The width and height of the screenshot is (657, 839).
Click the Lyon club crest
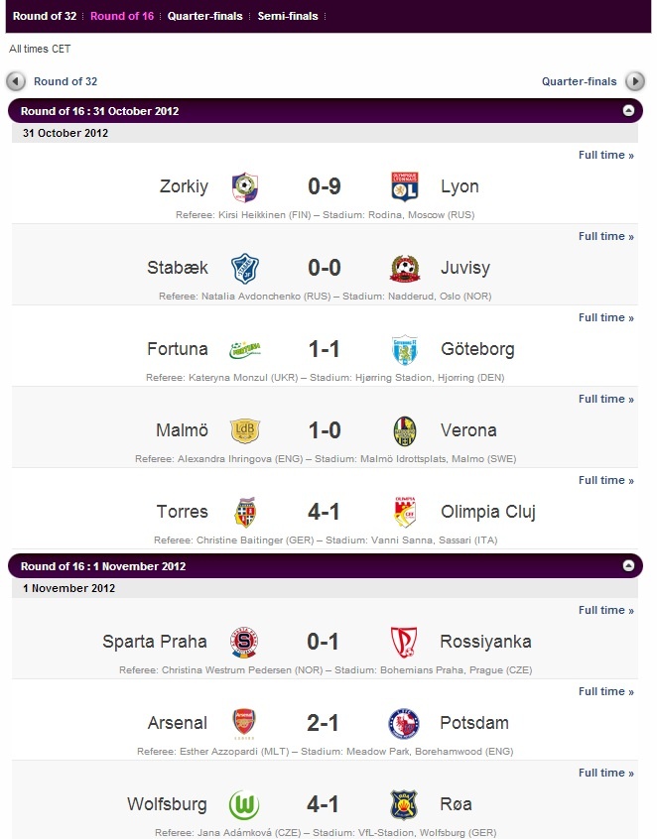tap(405, 186)
